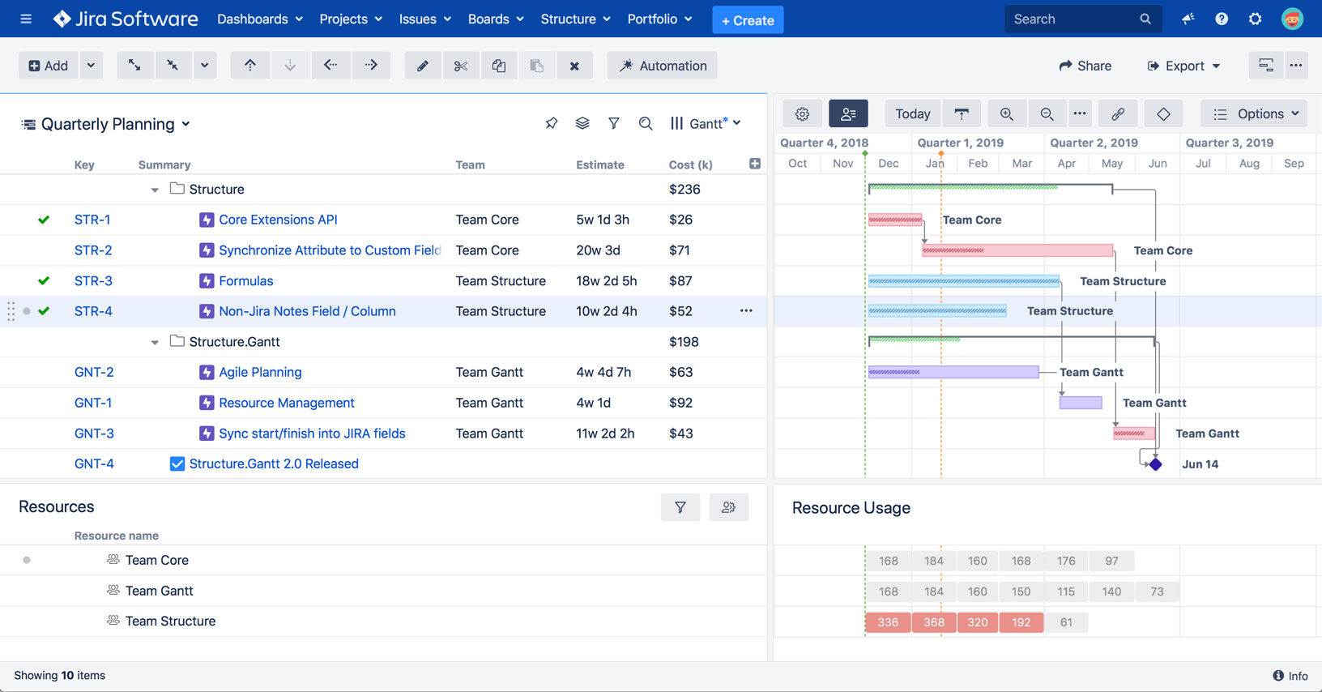
Task: Open Jira settings gear in header
Action: [x=1255, y=19]
